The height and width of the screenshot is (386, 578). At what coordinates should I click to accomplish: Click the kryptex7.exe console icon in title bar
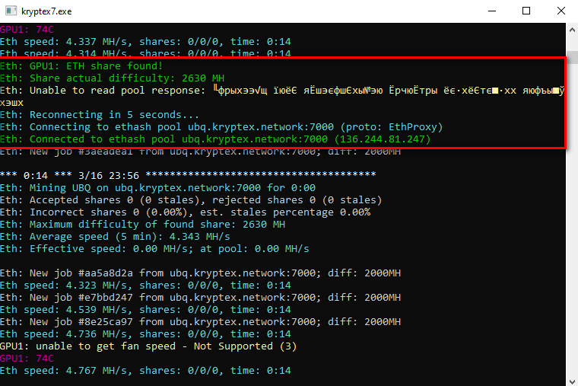(11, 11)
